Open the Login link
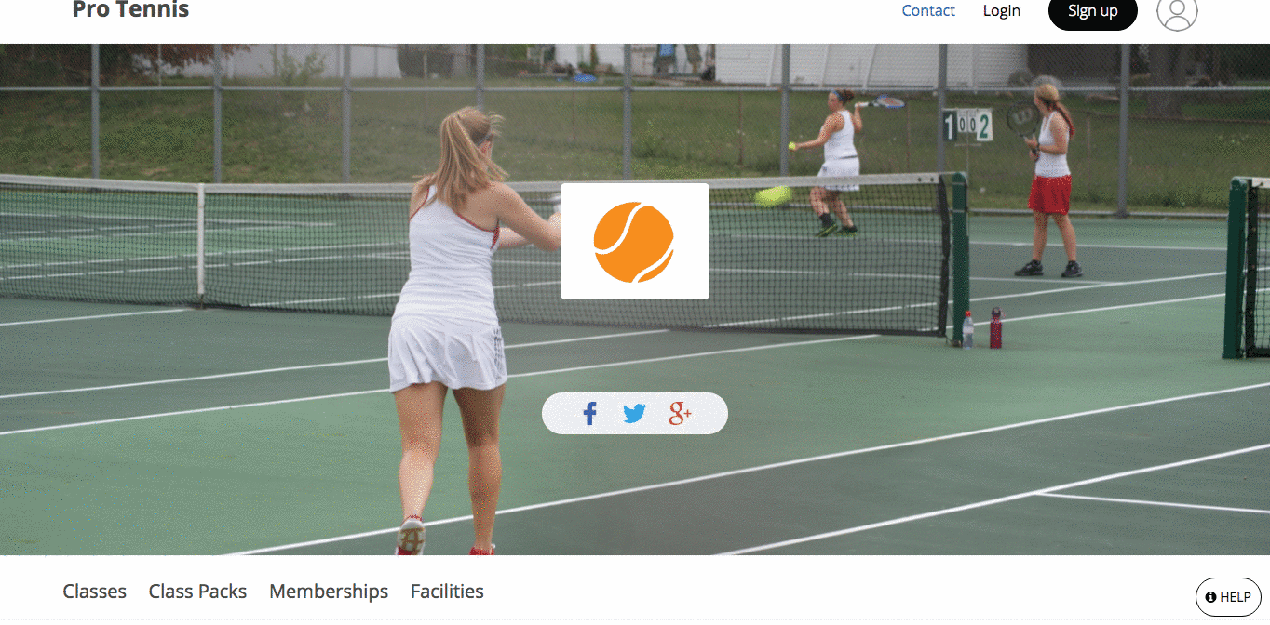Image resolution: width=1270 pixels, height=625 pixels. (1002, 11)
